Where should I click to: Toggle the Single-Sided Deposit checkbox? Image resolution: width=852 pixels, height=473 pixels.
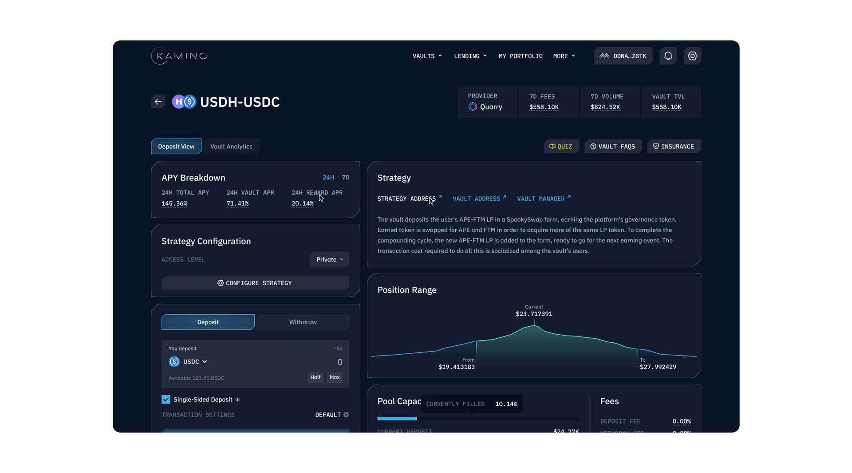point(166,399)
